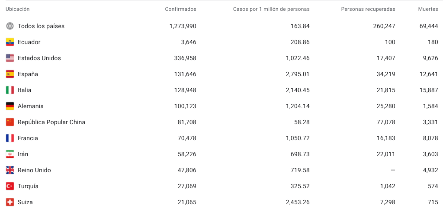Click the Spain flag icon
This screenshot has height=212, width=443.
coord(10,74)
